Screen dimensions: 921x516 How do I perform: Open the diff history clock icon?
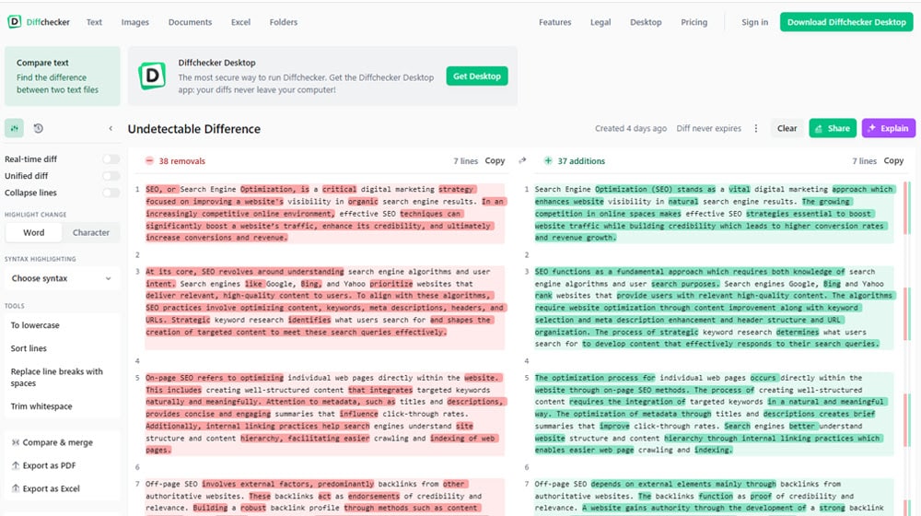pyautogui.click(x=39, y=129)
